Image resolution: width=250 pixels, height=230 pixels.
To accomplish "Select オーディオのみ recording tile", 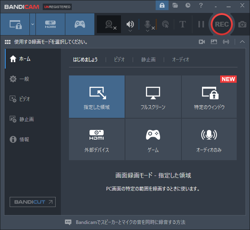I will [209, 139].
